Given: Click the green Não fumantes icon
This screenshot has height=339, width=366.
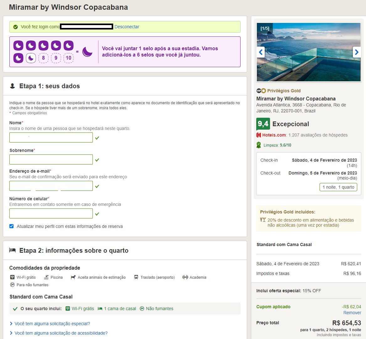Looking at the screenshot, I should pyautogui.click(x=142, y=309).
